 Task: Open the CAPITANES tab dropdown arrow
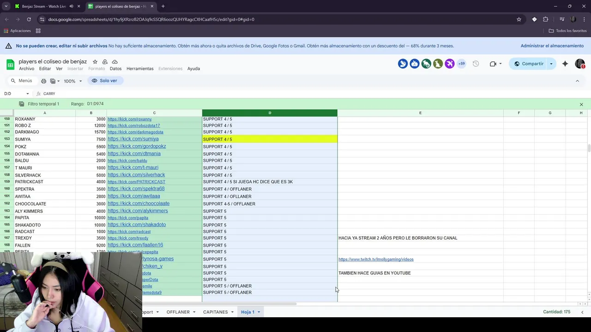[x=232, y=312]
